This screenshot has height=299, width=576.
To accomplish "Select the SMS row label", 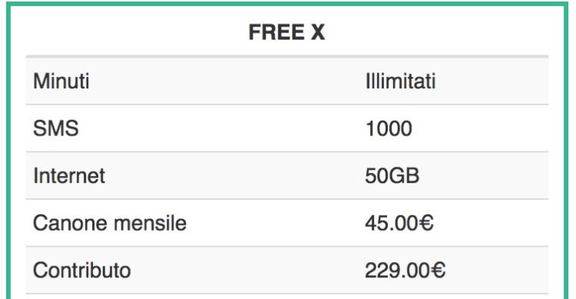I will (x=56, y=128).
